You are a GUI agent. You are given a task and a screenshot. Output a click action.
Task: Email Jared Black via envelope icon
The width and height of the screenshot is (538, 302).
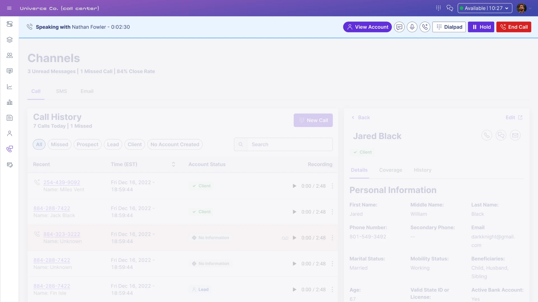(515, 135)
